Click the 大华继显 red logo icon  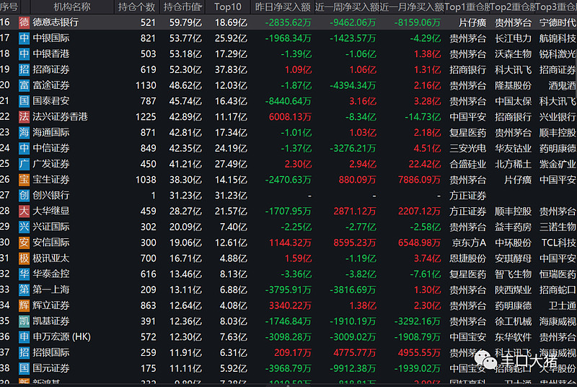coord(25,211)
